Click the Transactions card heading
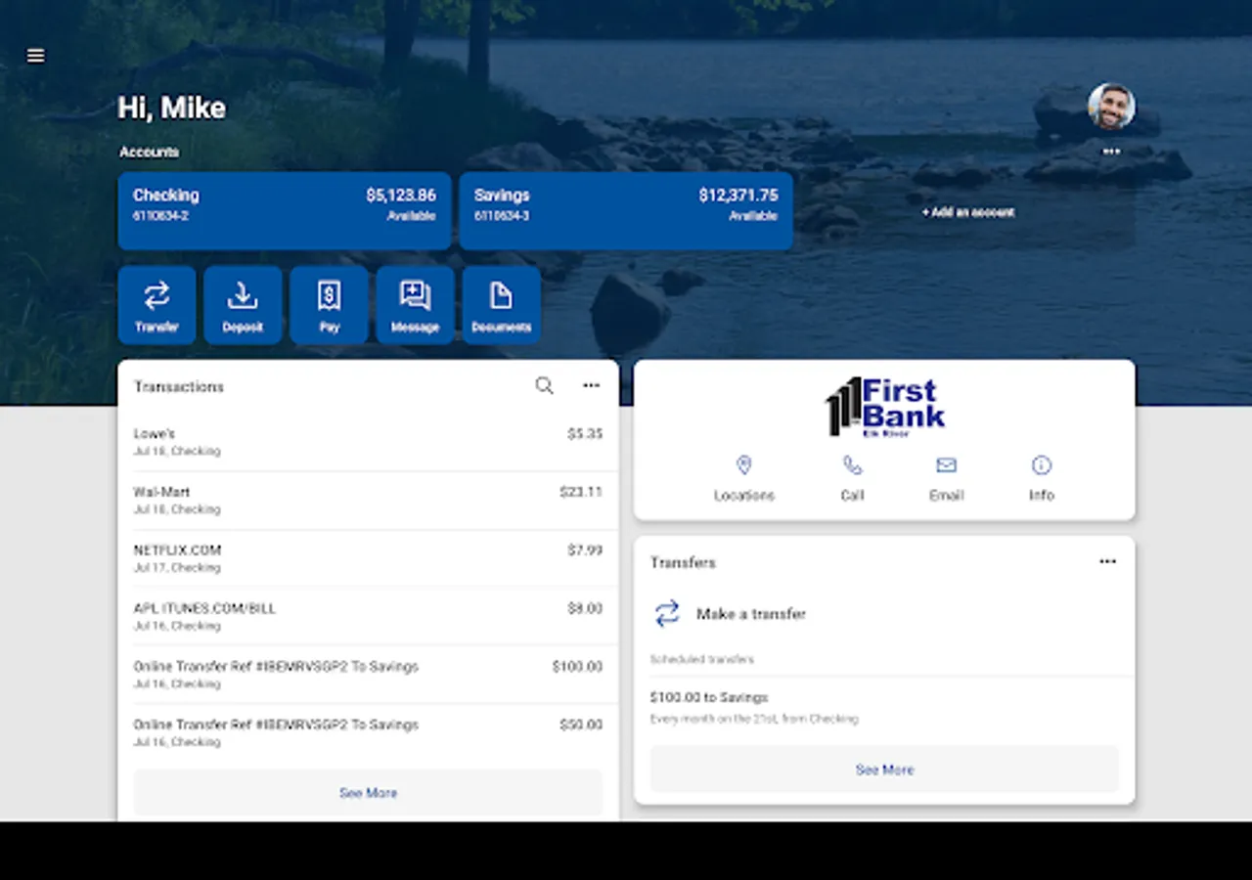Viewport: 1252px width, 880px height. click(x=179, y=387)
